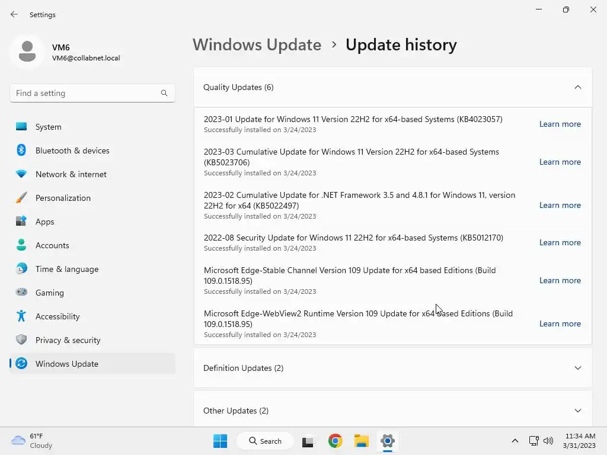The width and height of the screenshot is (607, 455).
Task: Click Windows Update breadcrumb link
Action: pos(257,45)
